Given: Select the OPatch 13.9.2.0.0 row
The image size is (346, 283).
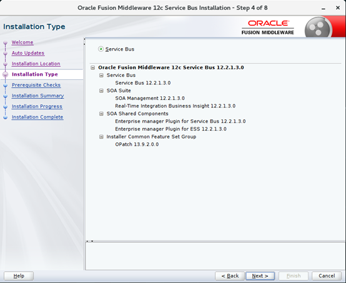Looking at the screenshot, I should tap(137, 144).
